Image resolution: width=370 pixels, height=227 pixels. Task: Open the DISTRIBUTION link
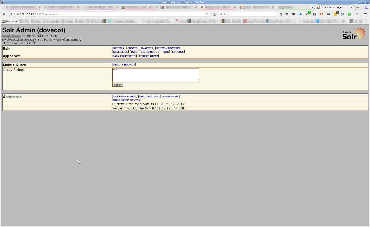click(x=150, y=52)
